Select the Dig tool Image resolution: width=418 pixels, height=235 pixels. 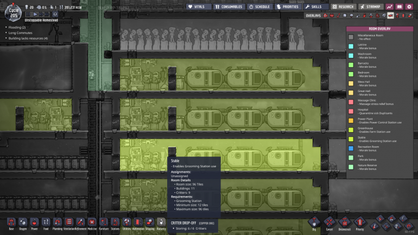(314, 223)
